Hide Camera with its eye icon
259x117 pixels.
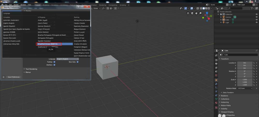click(x=257, y=17)
